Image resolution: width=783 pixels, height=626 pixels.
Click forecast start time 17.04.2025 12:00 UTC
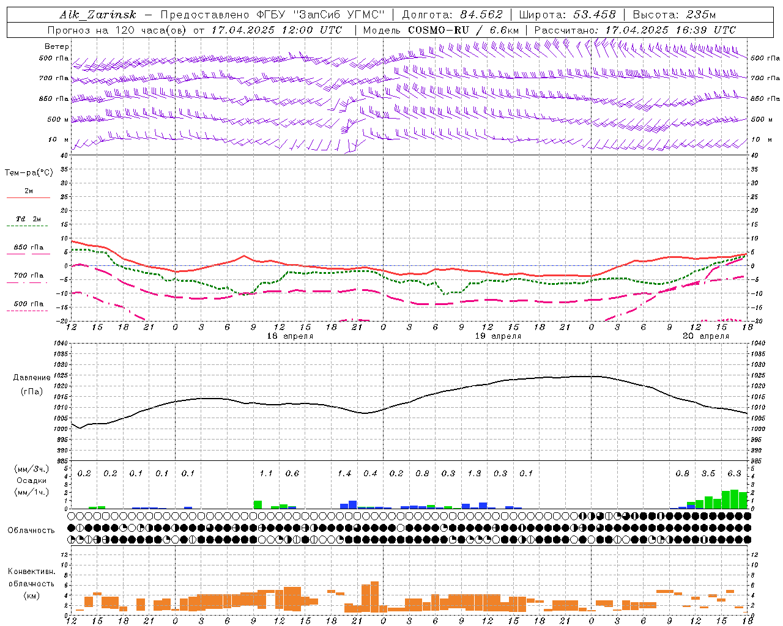point(276,30)
